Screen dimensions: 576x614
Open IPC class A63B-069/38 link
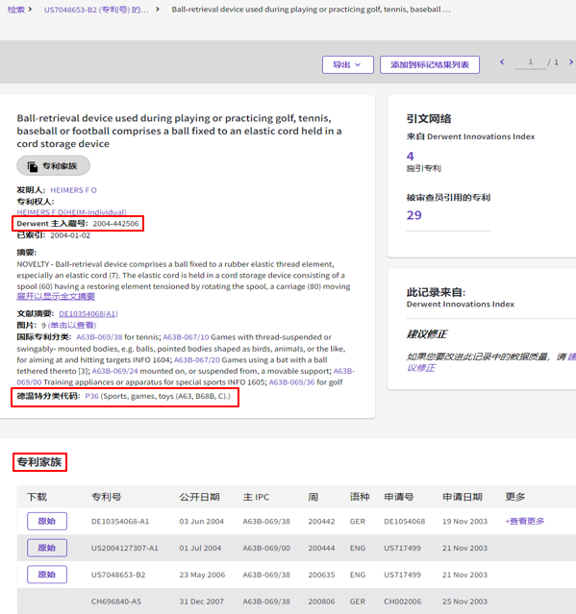(x=99, y=337)
